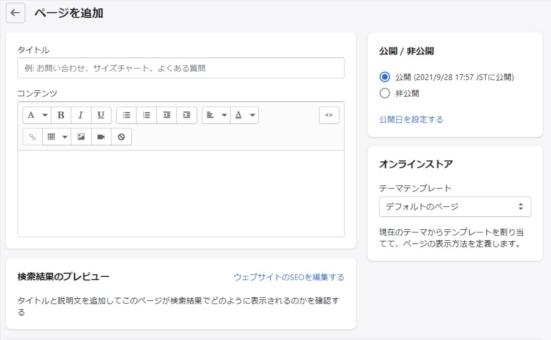Image resolution: width=551 pixels, height=340 pixels.
Task: Open the text color picker
Action: pyautogui.click(x=245, y=115)
